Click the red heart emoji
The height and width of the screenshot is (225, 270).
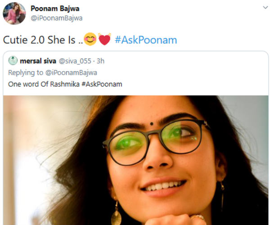click(104, 39)
